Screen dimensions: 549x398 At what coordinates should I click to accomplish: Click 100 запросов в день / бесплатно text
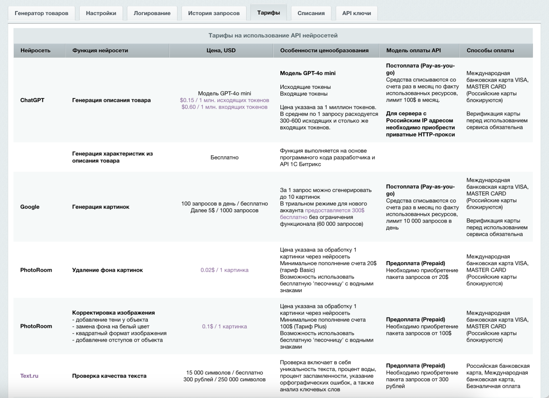(224, 203)
